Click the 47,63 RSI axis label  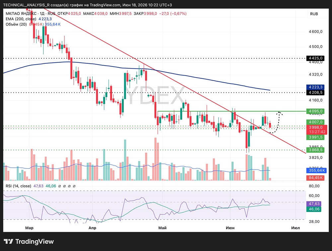pos(314,204)
